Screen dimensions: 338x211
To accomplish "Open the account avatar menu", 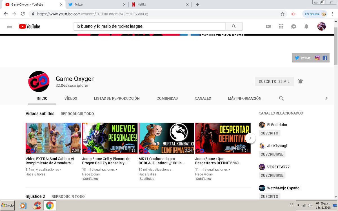I will (321, 26).
